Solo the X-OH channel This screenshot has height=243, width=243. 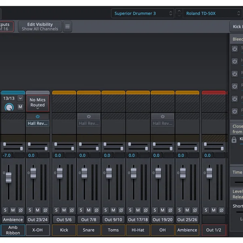pyautogui.click(x=30, y=210)
